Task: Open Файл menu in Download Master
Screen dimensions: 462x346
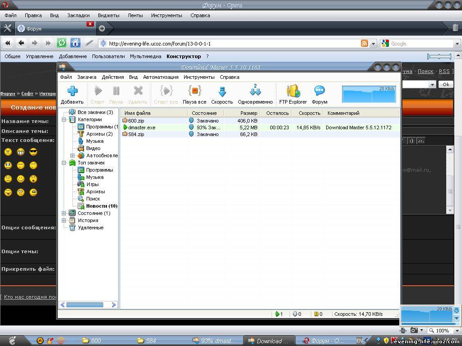Action: click(66, 77)
